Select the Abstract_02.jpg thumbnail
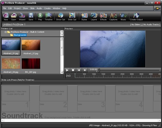The height and width of the screenshot is (128, 162). (x=31, y=47)
